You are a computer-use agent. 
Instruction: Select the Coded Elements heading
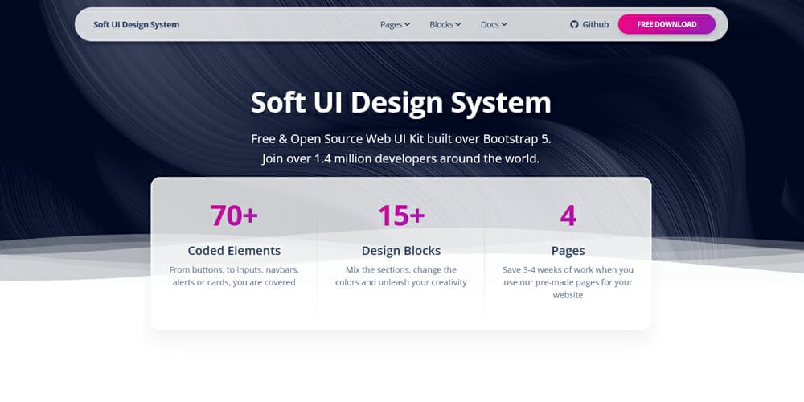[x=234, y=251]
